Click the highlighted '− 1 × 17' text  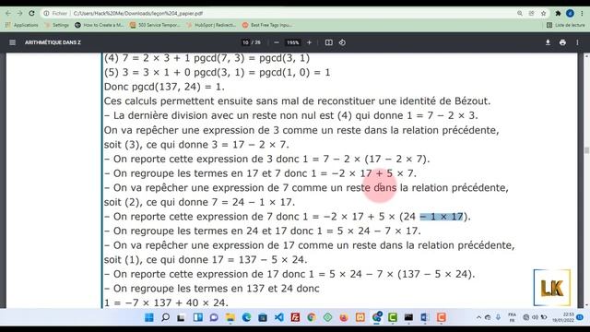coord(442,217)
